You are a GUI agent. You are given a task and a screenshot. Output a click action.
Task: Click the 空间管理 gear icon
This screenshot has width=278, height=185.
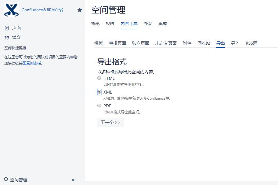pyautogui.click(x=6, y=179)
